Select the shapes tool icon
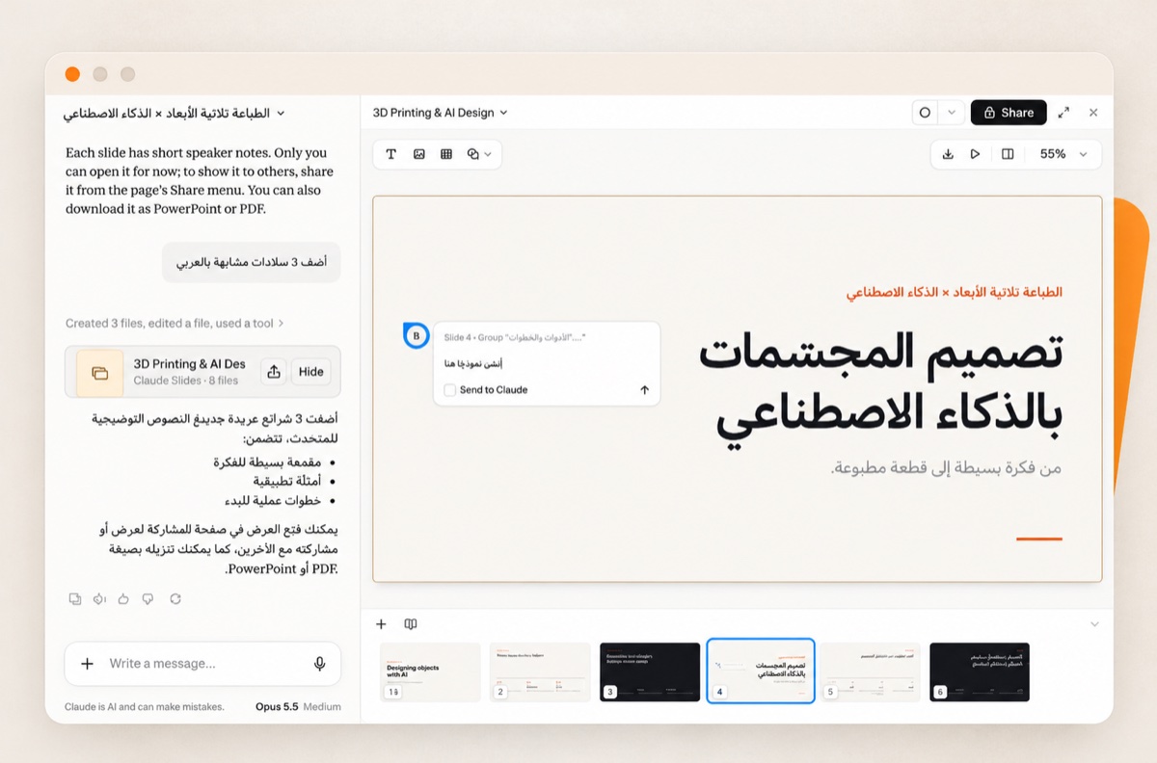 [x=473, y=154]
